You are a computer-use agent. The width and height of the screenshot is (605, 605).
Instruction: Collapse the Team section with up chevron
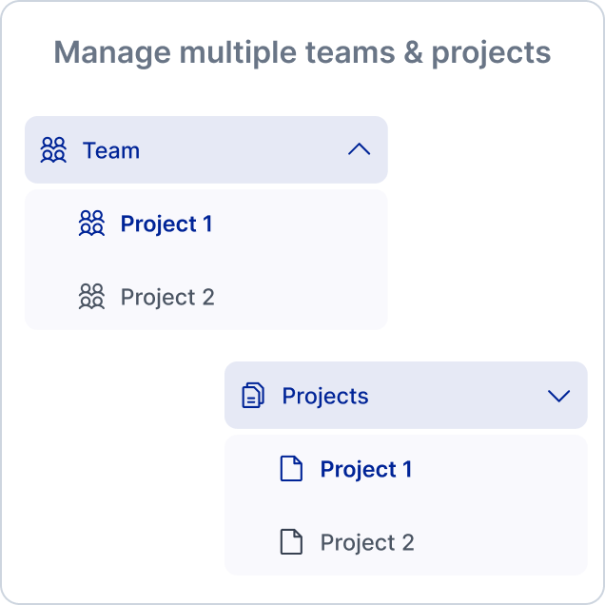(x=360, y=149)
